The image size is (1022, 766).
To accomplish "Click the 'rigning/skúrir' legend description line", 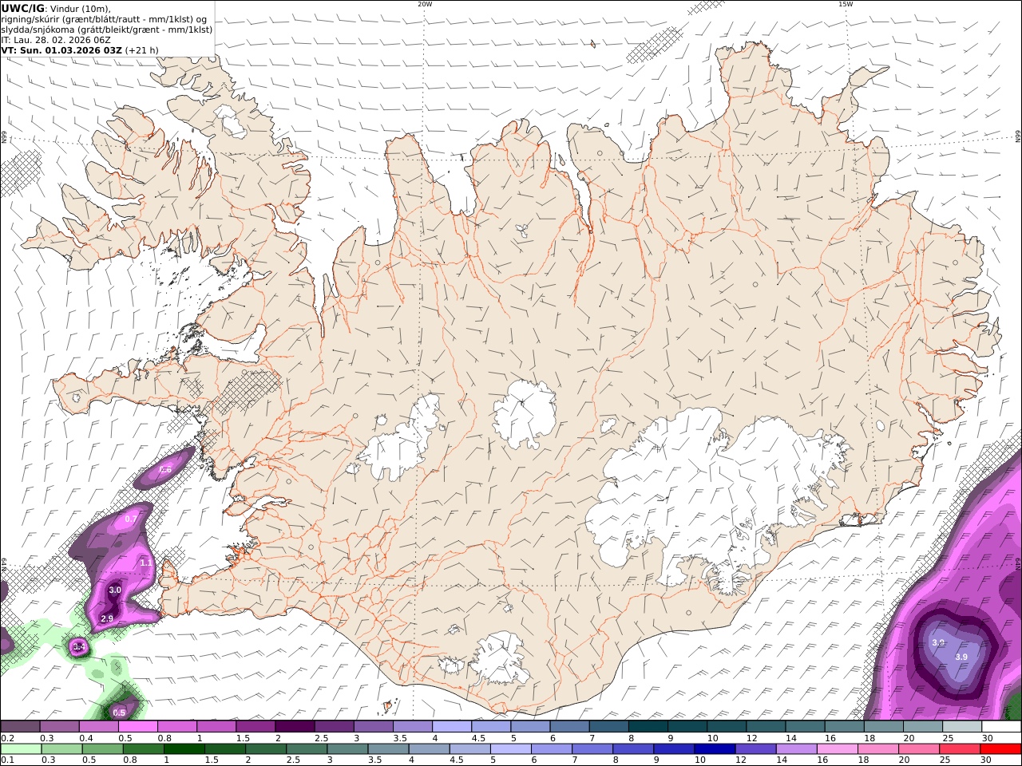I will pyautogui.click(x=103, y=19).
